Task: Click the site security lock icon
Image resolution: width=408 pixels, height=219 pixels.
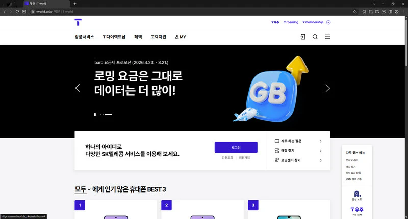Action: (x=33, y=12)
